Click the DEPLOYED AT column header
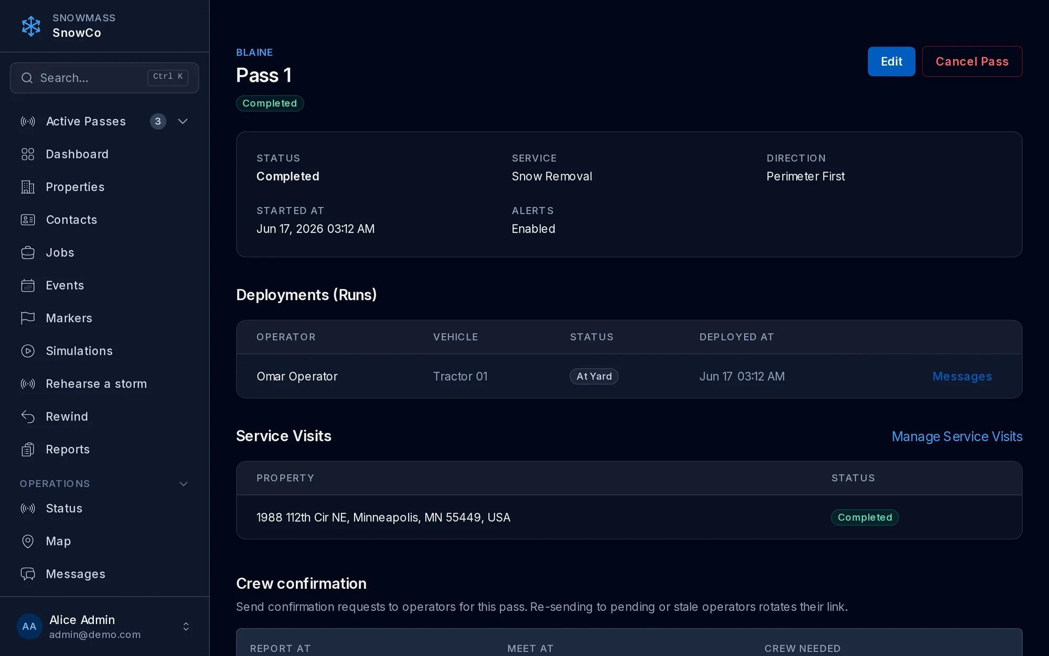 736,337
